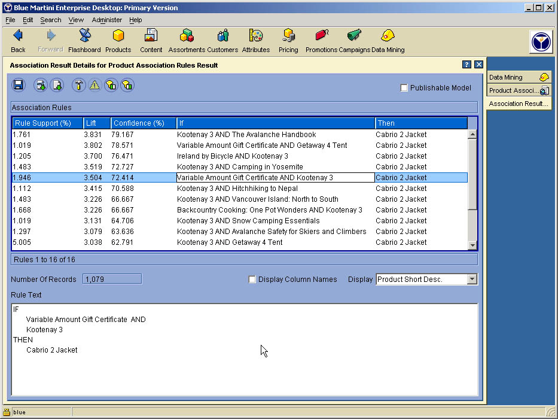The width and height of the screenshot is (558, 419).
Task: Open the Data Mining helmet icon
Action: [388, 35]
